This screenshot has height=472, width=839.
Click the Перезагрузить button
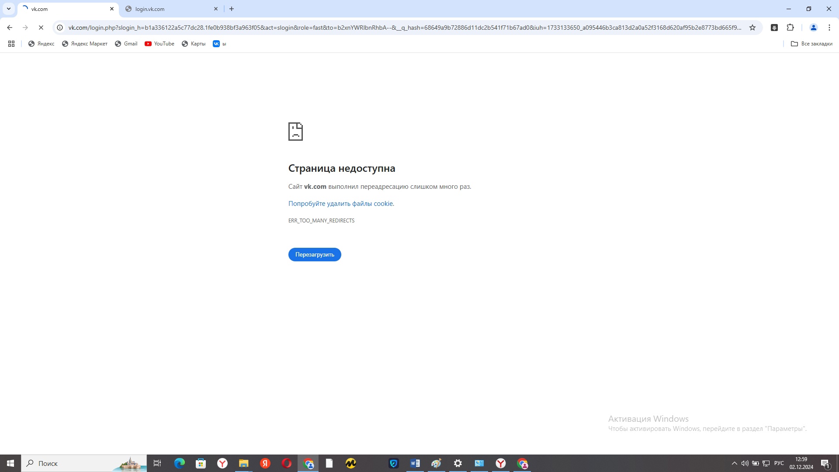pyautogui.click(x=315, y=254)
